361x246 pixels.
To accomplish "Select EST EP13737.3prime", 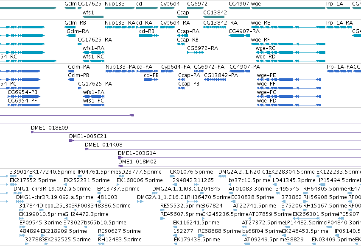I will click(x=99, y=193).
